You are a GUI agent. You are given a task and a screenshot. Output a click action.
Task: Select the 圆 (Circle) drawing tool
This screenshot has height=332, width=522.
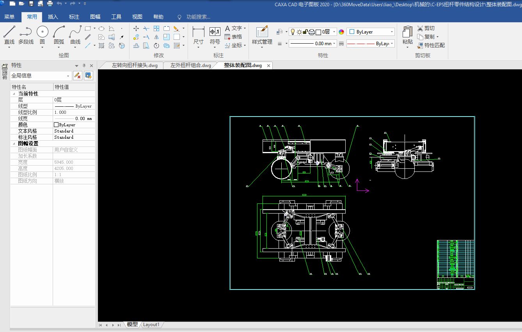[43, 32]
